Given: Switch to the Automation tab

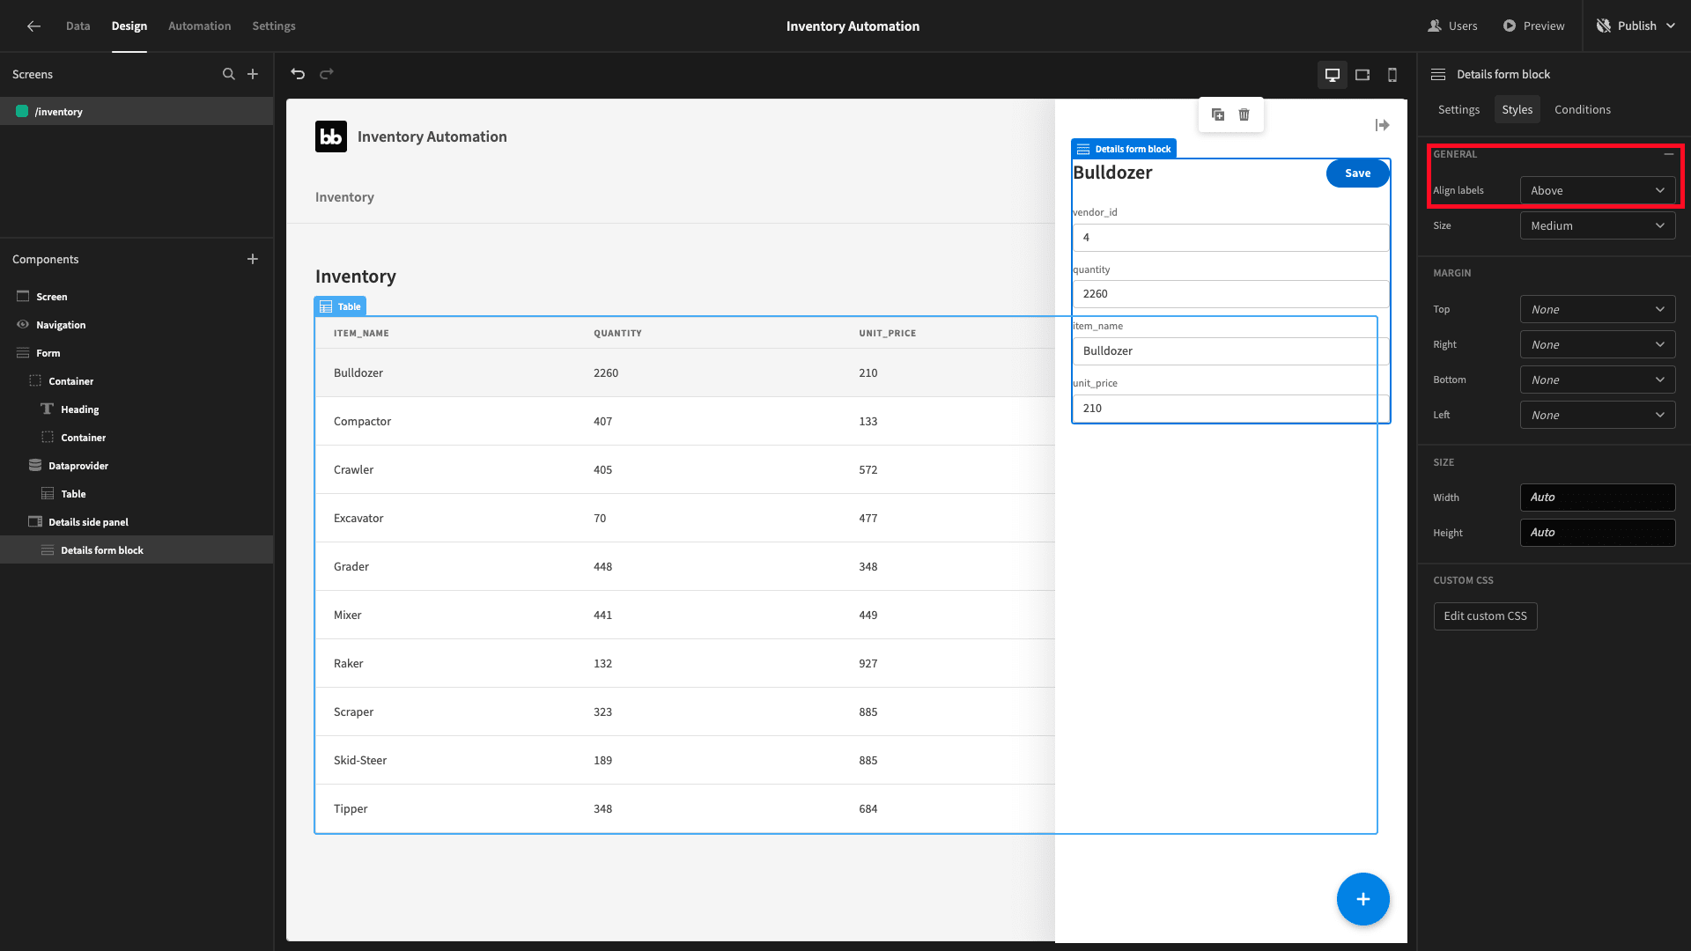Looking at the screenshot, I should (200, 26).
